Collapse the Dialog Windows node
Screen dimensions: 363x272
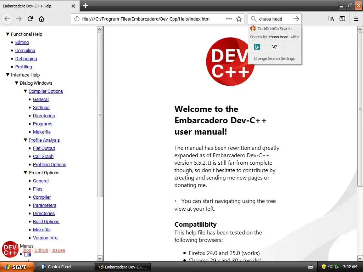[16, 83]
